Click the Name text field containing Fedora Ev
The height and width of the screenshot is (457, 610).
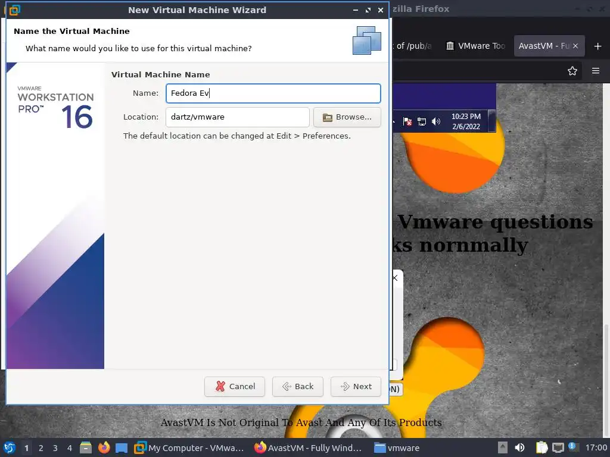273,93
